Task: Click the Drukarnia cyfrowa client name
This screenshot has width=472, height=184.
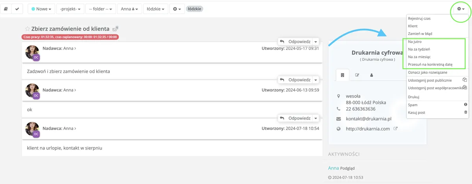Action: tap(377, 52)
